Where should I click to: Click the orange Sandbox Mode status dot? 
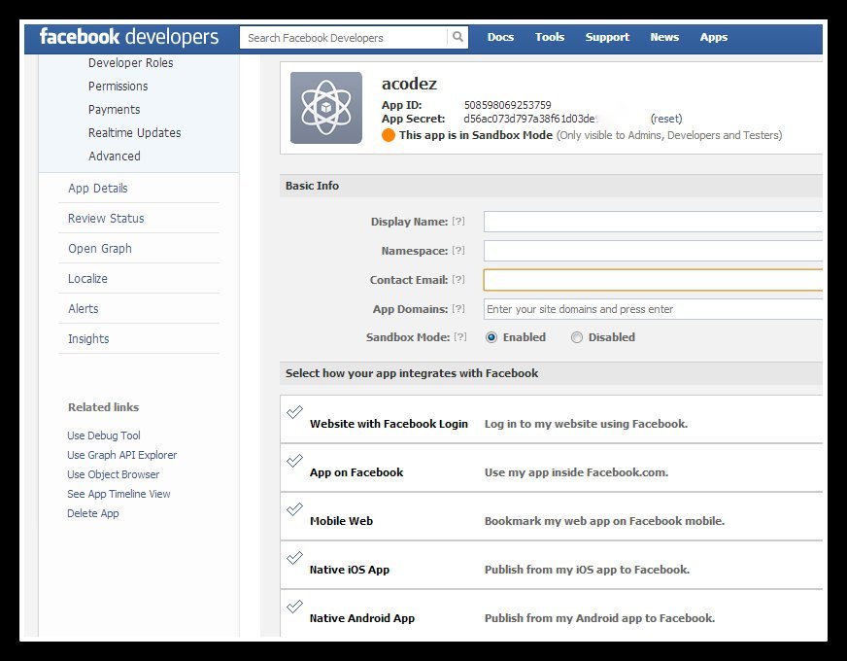(389, 135)
